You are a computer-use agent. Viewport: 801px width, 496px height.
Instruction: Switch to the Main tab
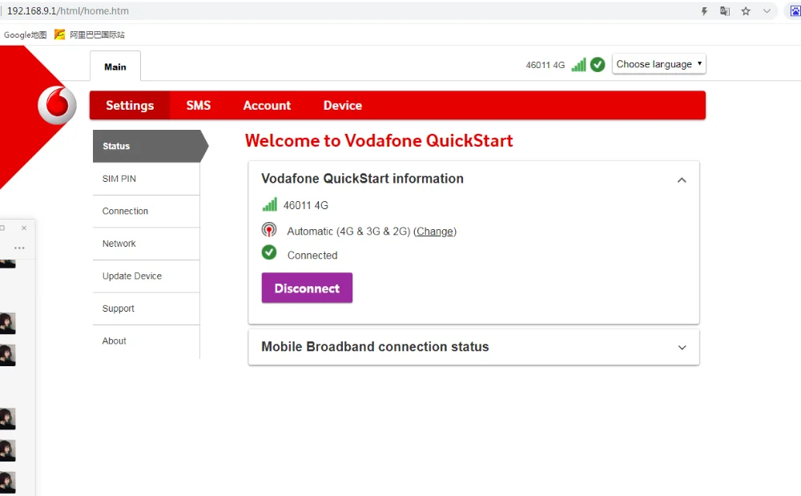[x=115, y=67]
